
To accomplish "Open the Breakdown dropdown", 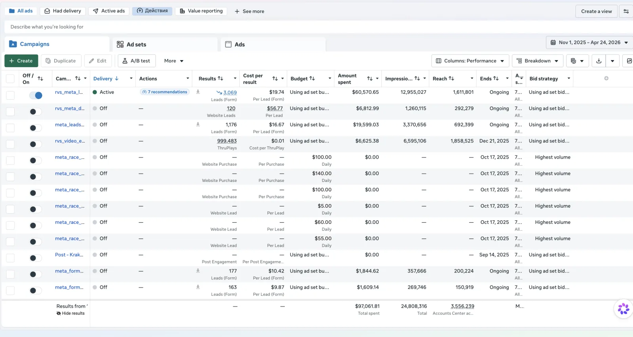I will tap(538, 61).
